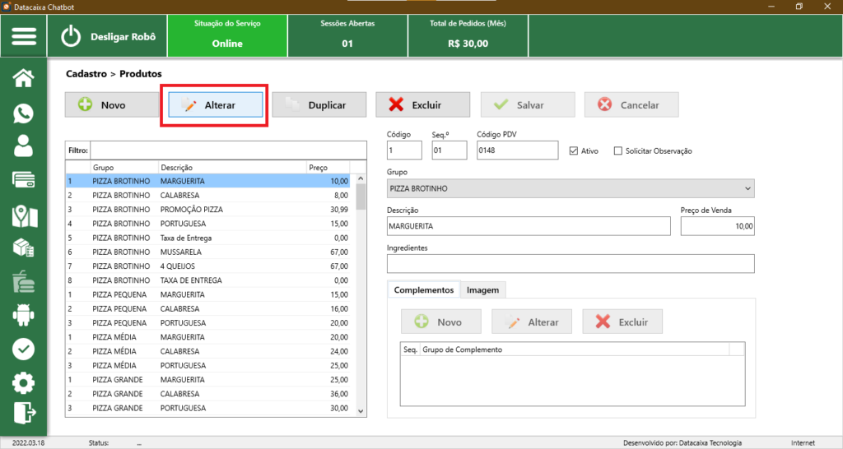Select the Complementos tab
Screen dimensions: 843x449
423,290
